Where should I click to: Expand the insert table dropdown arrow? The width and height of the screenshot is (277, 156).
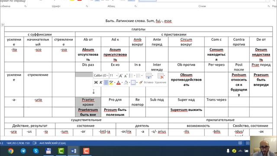click(x=152, y=76)
